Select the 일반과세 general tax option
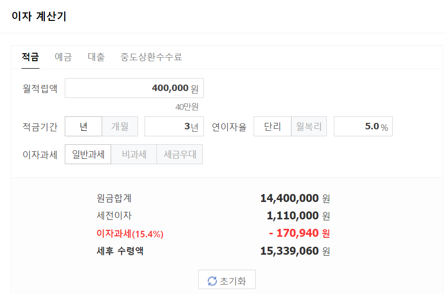 [x=88, y=154]
